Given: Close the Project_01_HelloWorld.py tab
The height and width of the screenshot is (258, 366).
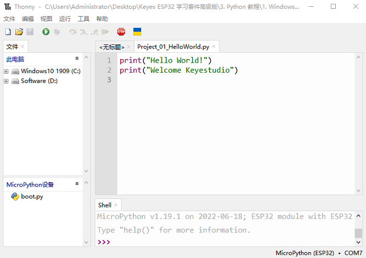Looking at the screenshot, I should (x=213, y=46).
